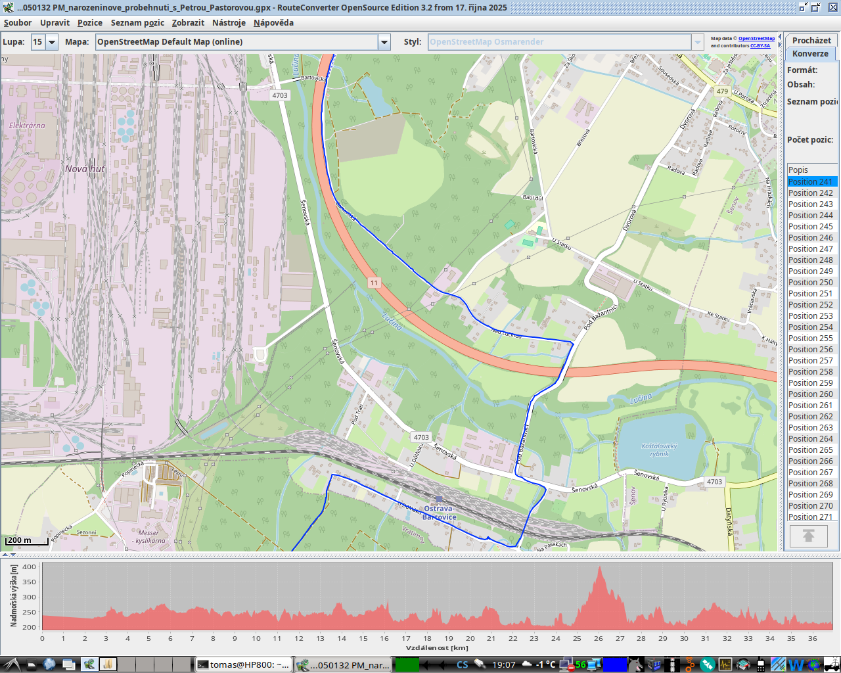Viewport: 841px width, 673px height.
Task: Click the blue W icon in system tray
Action: pos(796,664)
